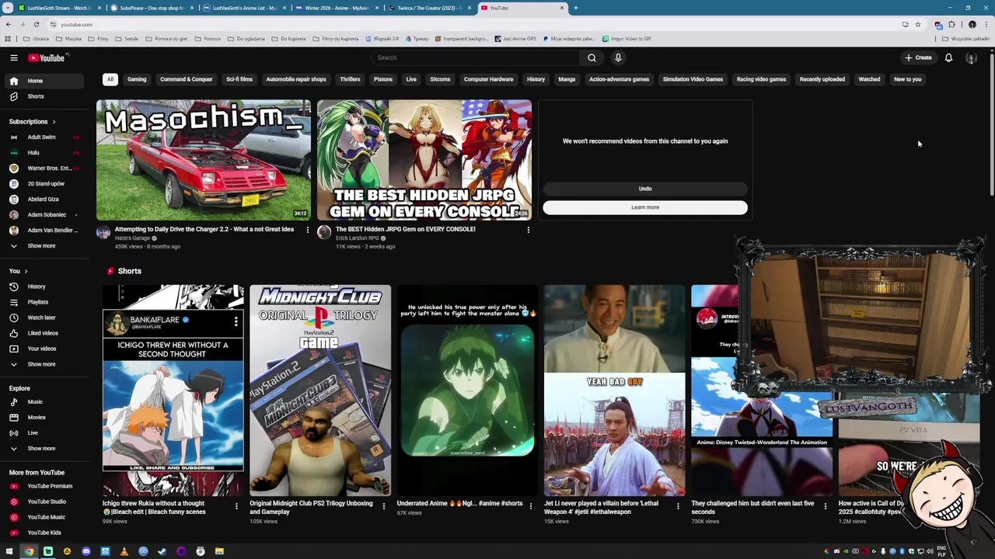Open the YouTube hamburger guide menu
The image size is (995, 559).
[13, 57]
